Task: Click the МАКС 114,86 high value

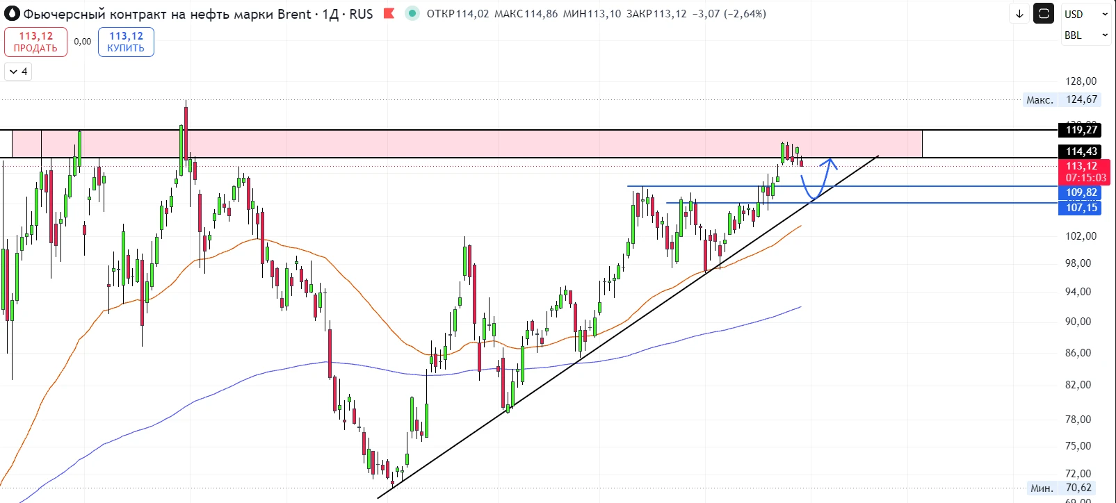Action: click(x=526, y=14)
